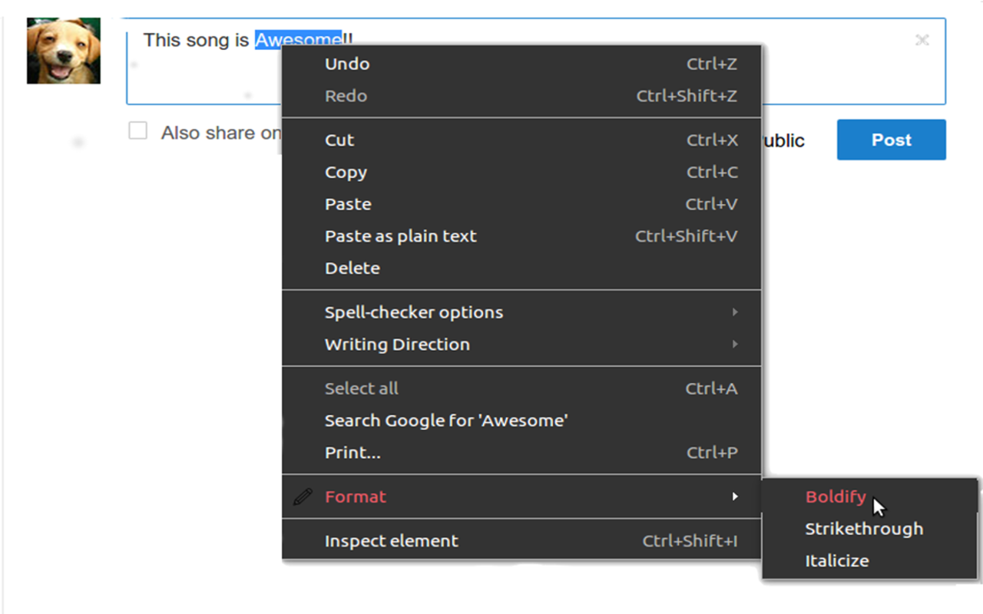This screenshot has width=983, height=614.
Task: Expand the Writing Direction submenu arrow
Action: (735, 345)
